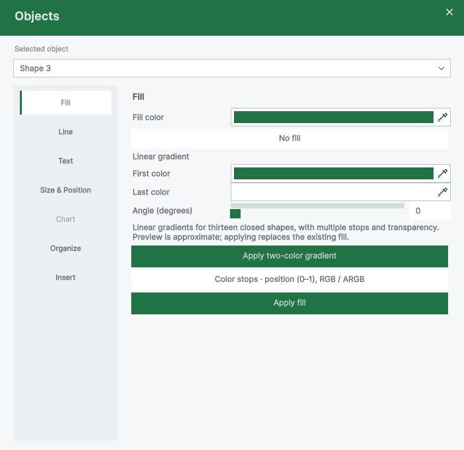Apply two-color gradient
The height and width of the screenshot is (450, 464).
coord(290,256)
